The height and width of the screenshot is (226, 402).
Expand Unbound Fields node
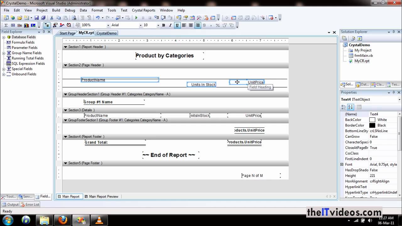click(x=4, y=74)
